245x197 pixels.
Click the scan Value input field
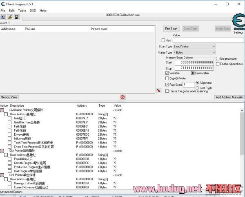click(208, 40)
